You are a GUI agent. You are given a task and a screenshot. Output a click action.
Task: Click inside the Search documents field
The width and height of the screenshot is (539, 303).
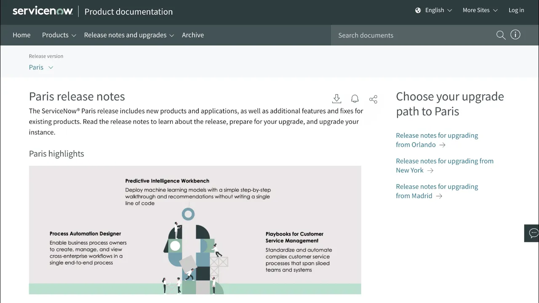(400, 35)
